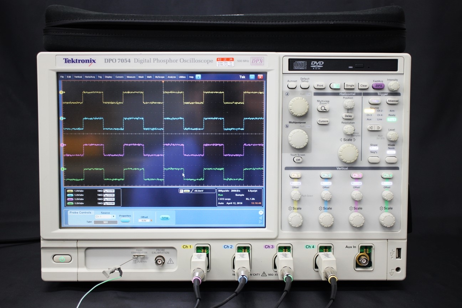Open the Measure menu

(131, 77)
